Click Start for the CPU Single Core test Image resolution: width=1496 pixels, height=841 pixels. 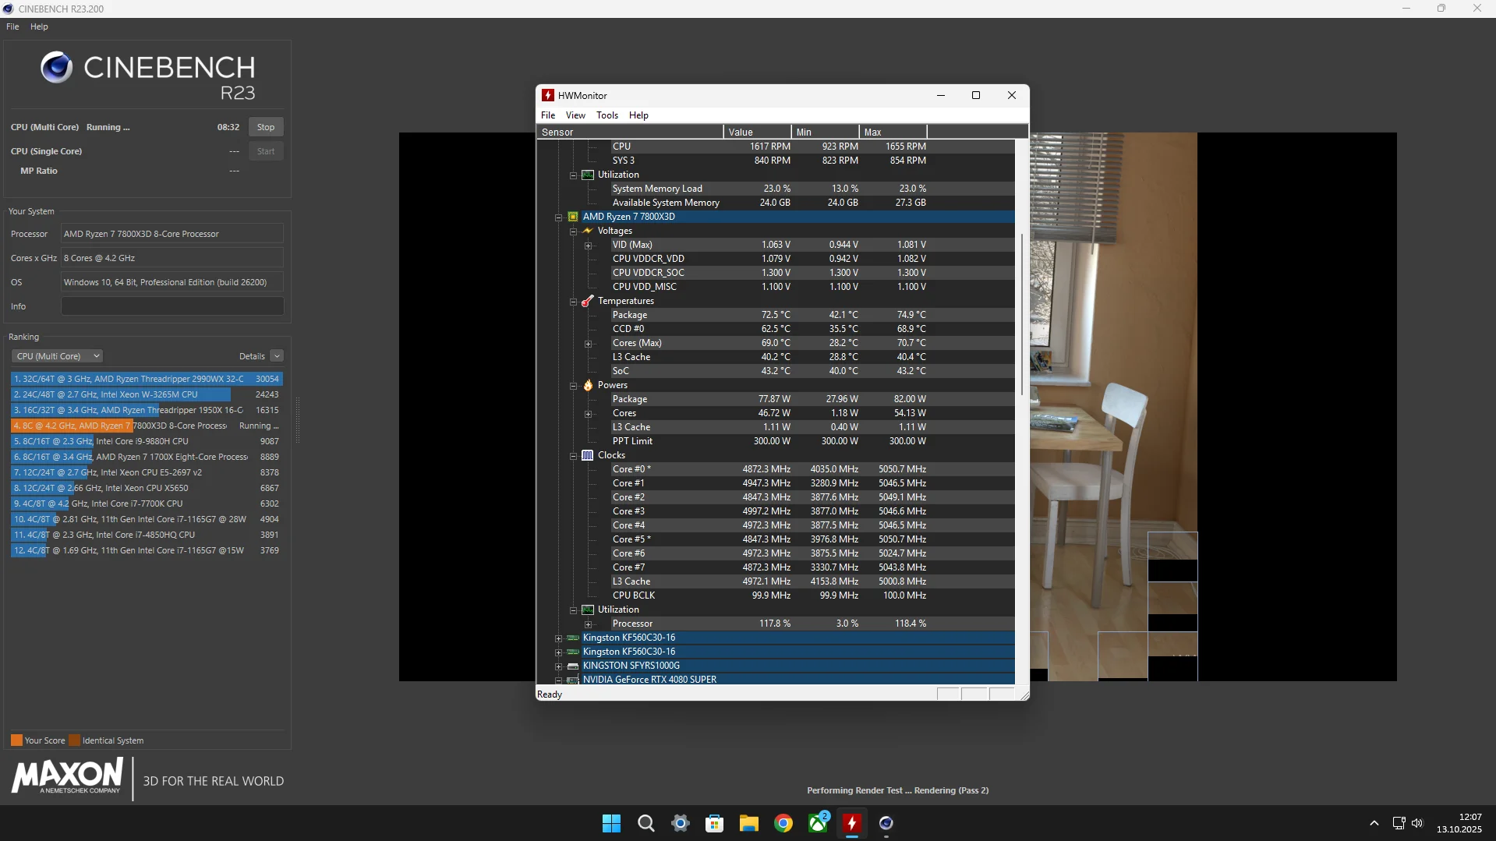[x=266, y=151]
